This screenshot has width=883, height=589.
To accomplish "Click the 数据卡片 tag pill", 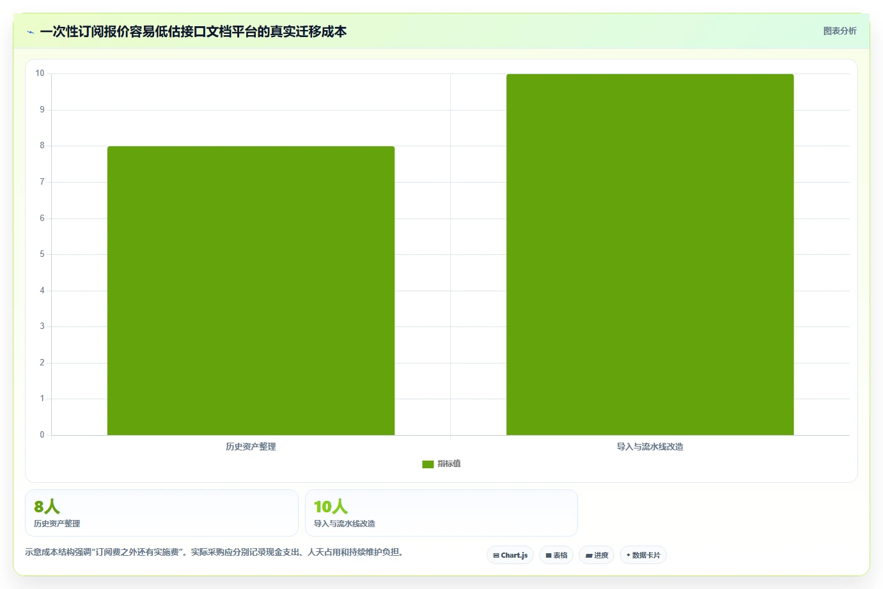I will coord(643,555).
